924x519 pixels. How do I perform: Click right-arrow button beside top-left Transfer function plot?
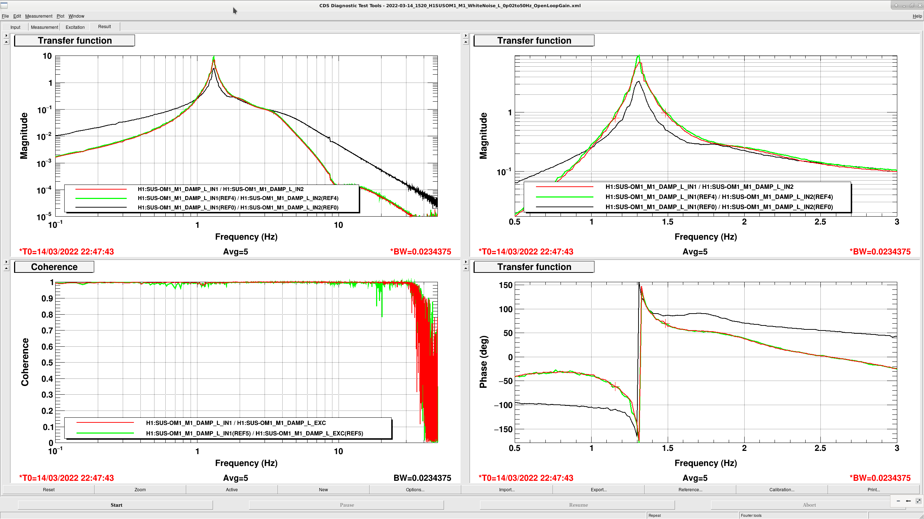(6, 36)
